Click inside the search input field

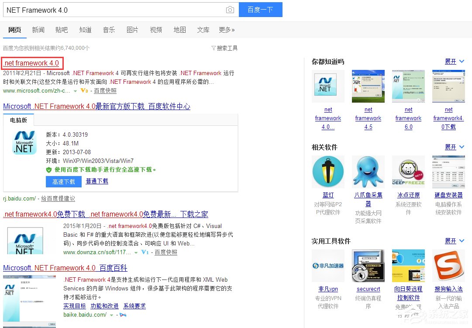tap(109, 10)
